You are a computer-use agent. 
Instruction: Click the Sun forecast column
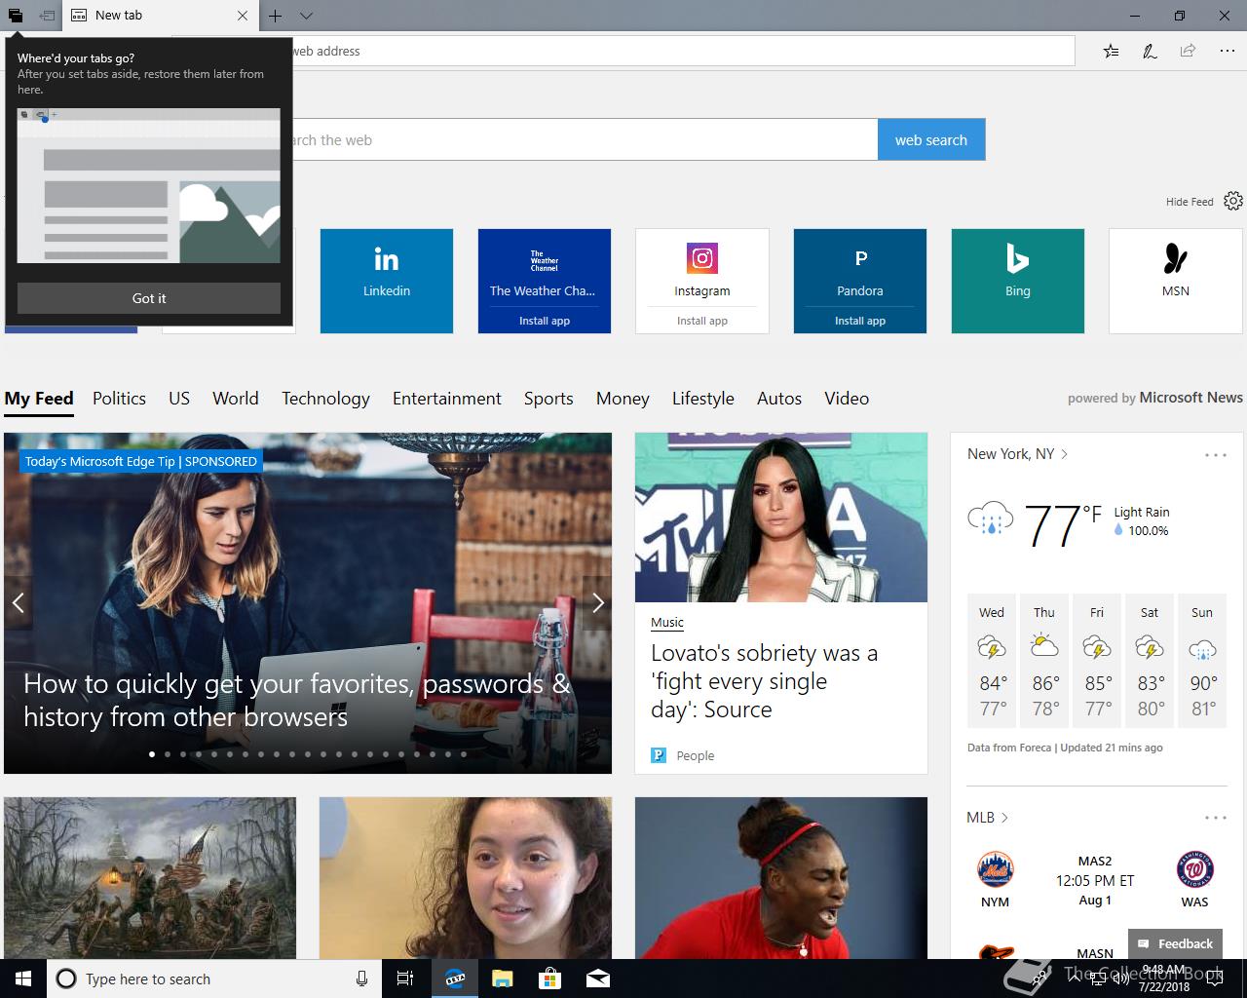coord(1202,661)
